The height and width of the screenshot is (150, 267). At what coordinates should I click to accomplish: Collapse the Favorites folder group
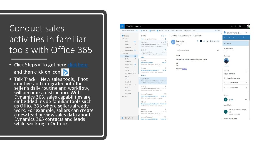[x=122, y=39]
